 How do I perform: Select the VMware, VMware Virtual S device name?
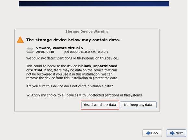pyautogui.click(x=60, y=48)
